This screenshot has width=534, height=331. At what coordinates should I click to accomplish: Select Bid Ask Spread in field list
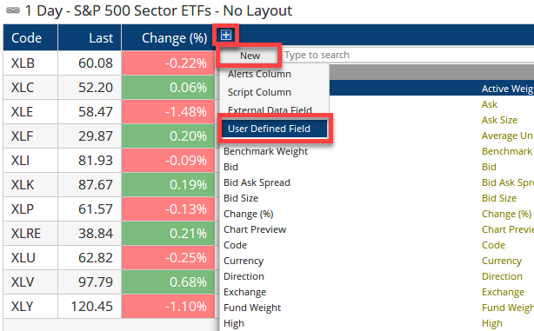tap(257, 182)
